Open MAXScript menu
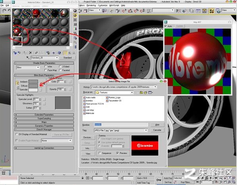The image size is (237, 185). pos(114,6)
